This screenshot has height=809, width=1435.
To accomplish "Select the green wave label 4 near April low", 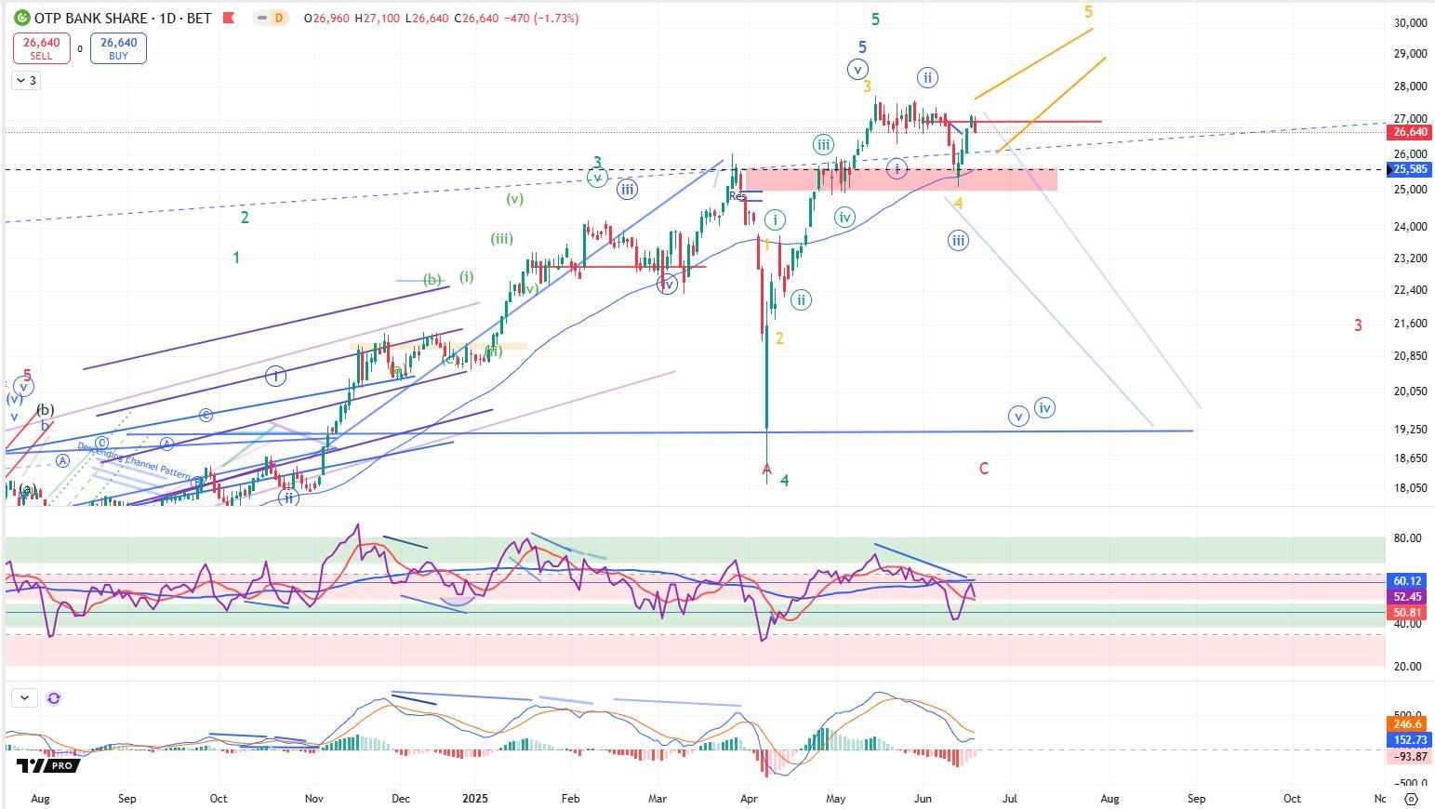I will 785,481.
